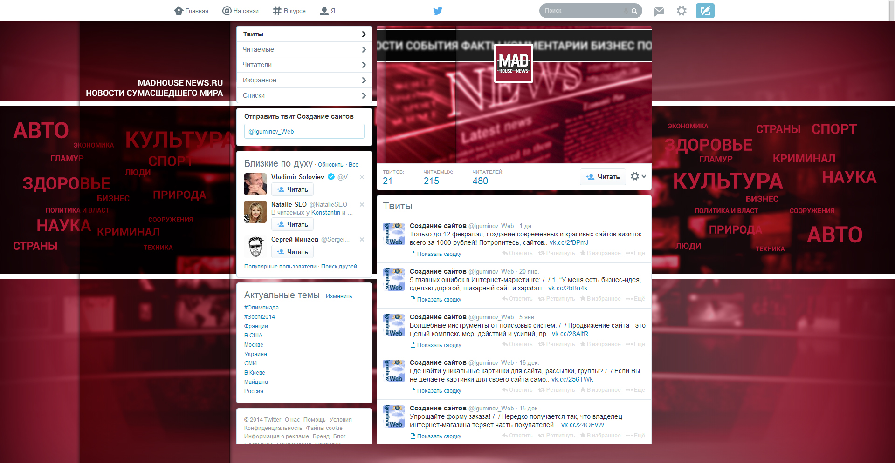The height and width of the screenshot is (463, 895).
Task: Retweet the 15 дек. tweet
Action: tap(557, 436)
